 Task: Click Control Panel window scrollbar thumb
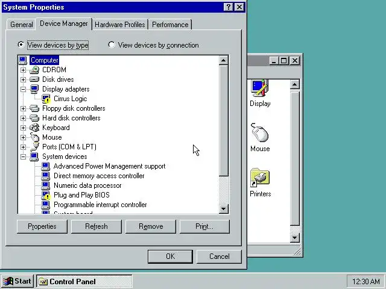pyautogui.click(x=295, y=158)
